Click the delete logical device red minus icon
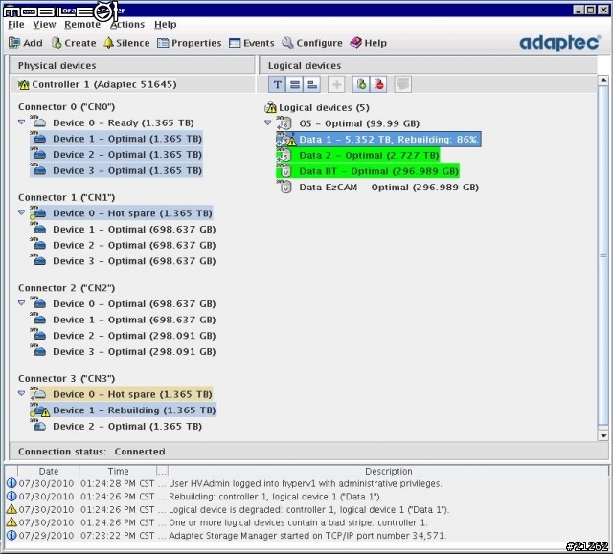The height and width of the screenshot is (554, 613). tap(378, 84)
